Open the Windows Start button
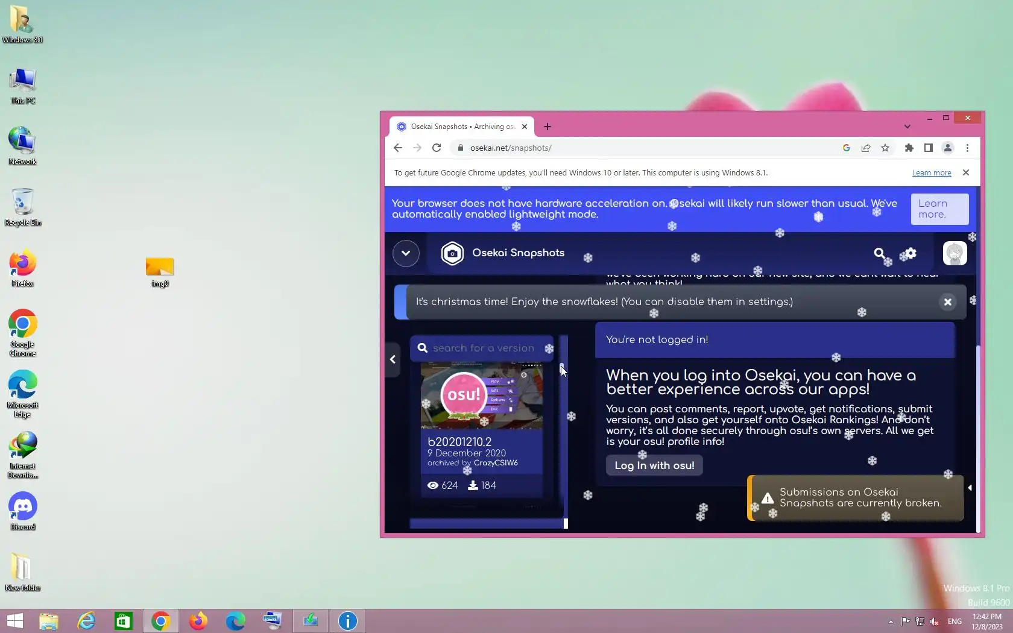The image size is (1013, 633). [x=14, y=621]
